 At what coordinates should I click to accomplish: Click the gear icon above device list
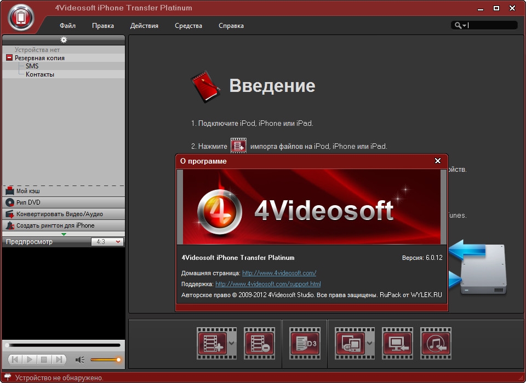coord(64,40)
